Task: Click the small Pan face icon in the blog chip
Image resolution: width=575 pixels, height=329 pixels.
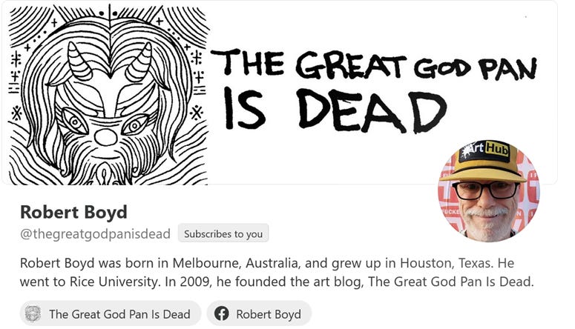Action: click(x=33, y=313)
